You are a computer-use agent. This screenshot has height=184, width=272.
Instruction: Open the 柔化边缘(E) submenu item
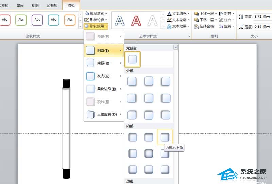[104, 89]
